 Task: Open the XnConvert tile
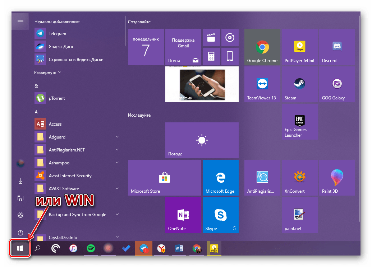point(300,178)
